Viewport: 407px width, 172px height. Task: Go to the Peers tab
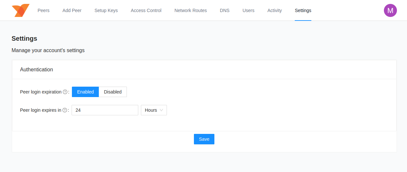(x=44, y=10)
